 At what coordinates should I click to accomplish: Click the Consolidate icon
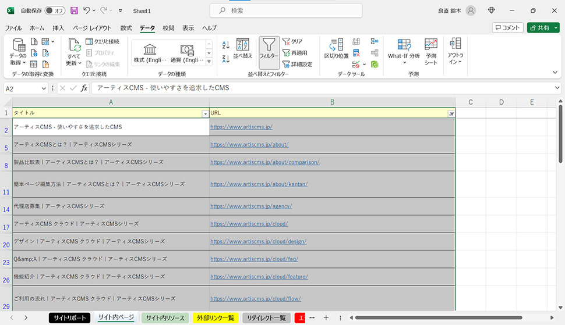coord(375,42)
